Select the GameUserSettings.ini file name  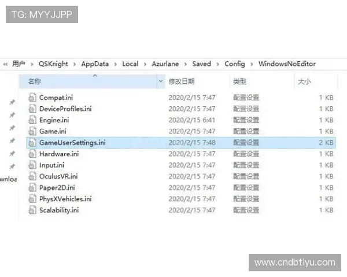72,143
